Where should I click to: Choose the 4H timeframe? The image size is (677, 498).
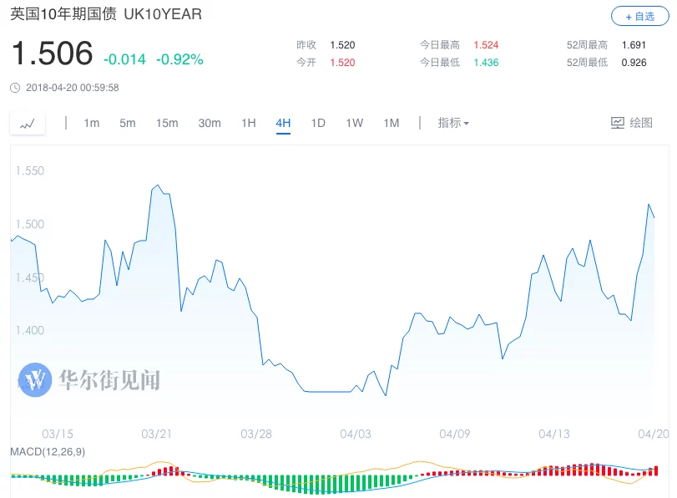pyautogui.click(x=283, y=123)
